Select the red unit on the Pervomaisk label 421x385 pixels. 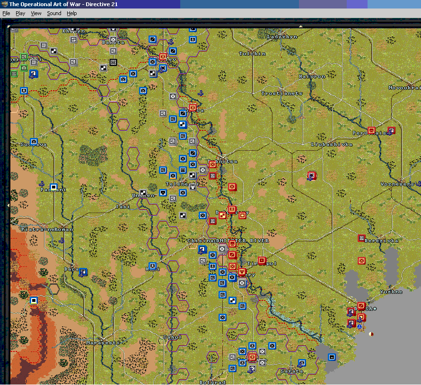point(371,130)
